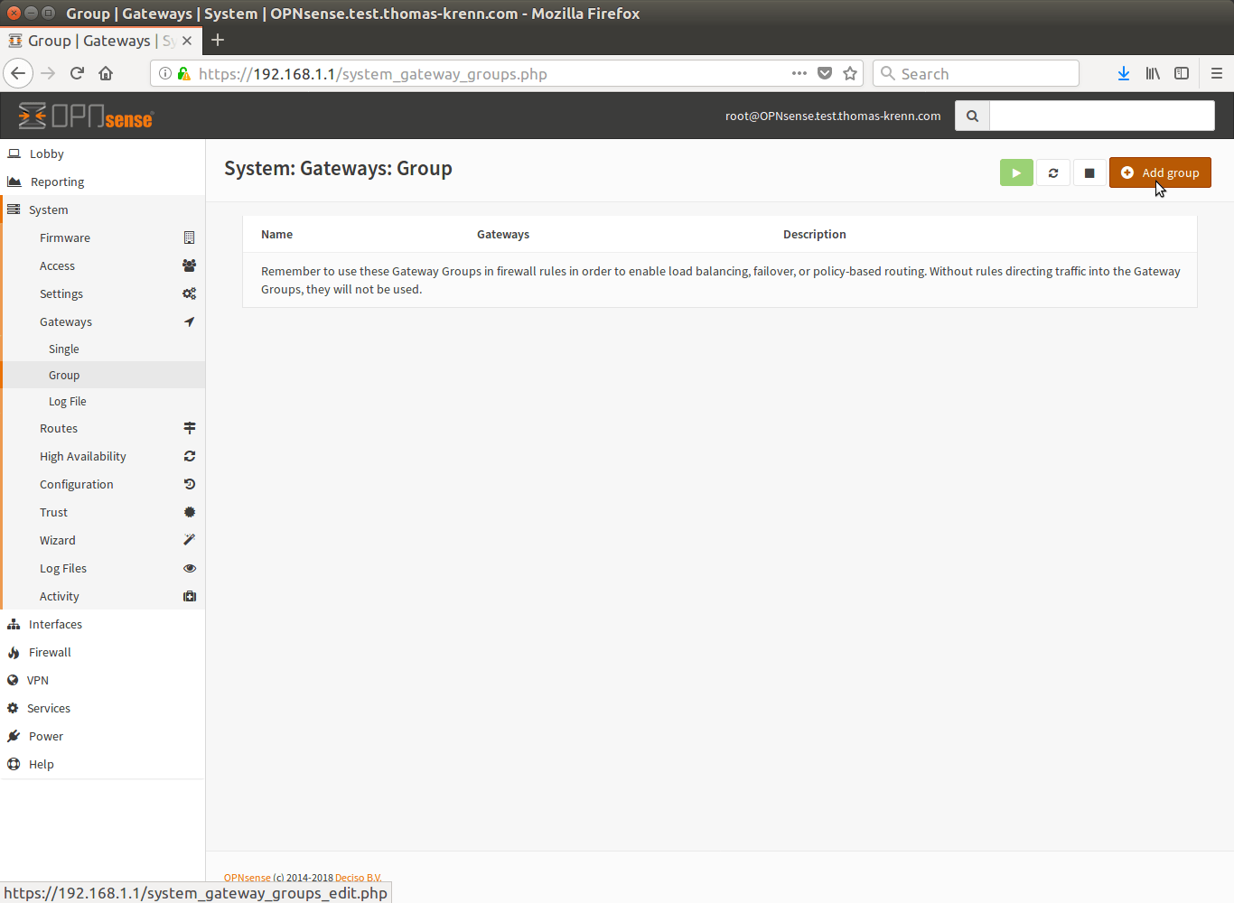Expand the Interfaces section
1234x903 pixels.
point(55,624)
